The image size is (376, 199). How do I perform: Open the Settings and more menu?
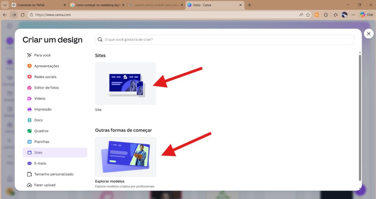pos(353,15)
